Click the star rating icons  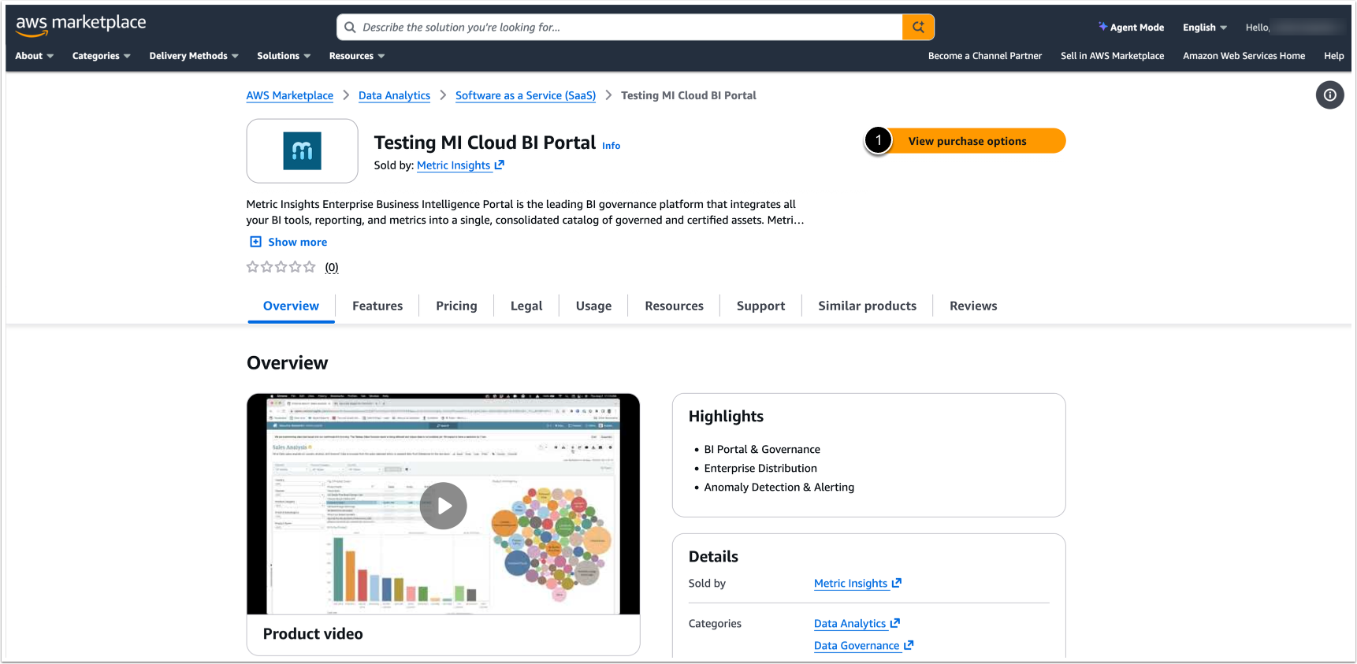pos(281,267)
